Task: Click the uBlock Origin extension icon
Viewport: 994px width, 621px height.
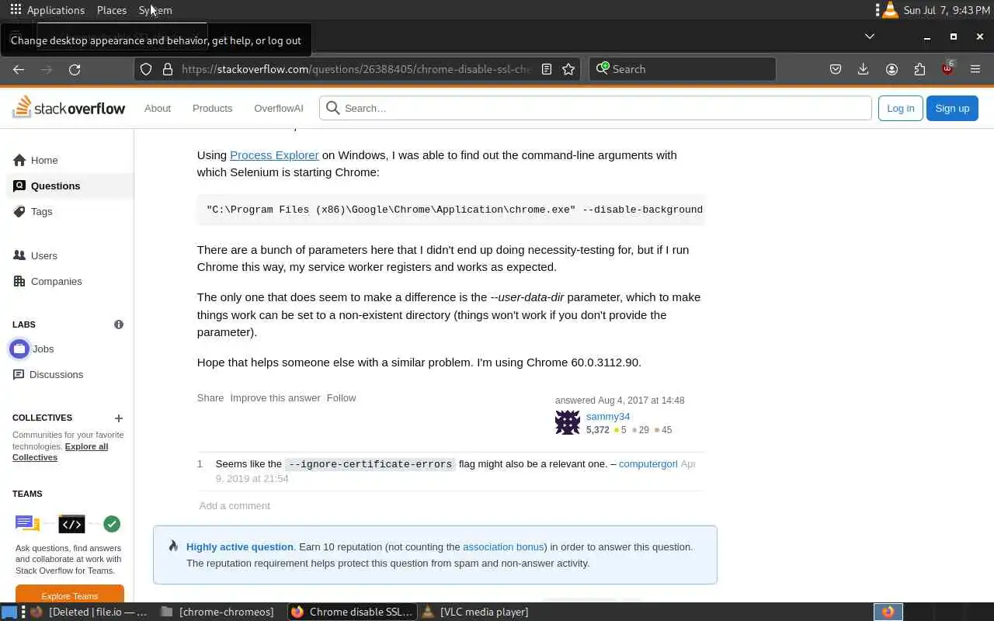Action: pyautogui.click(x=947, y=69)
